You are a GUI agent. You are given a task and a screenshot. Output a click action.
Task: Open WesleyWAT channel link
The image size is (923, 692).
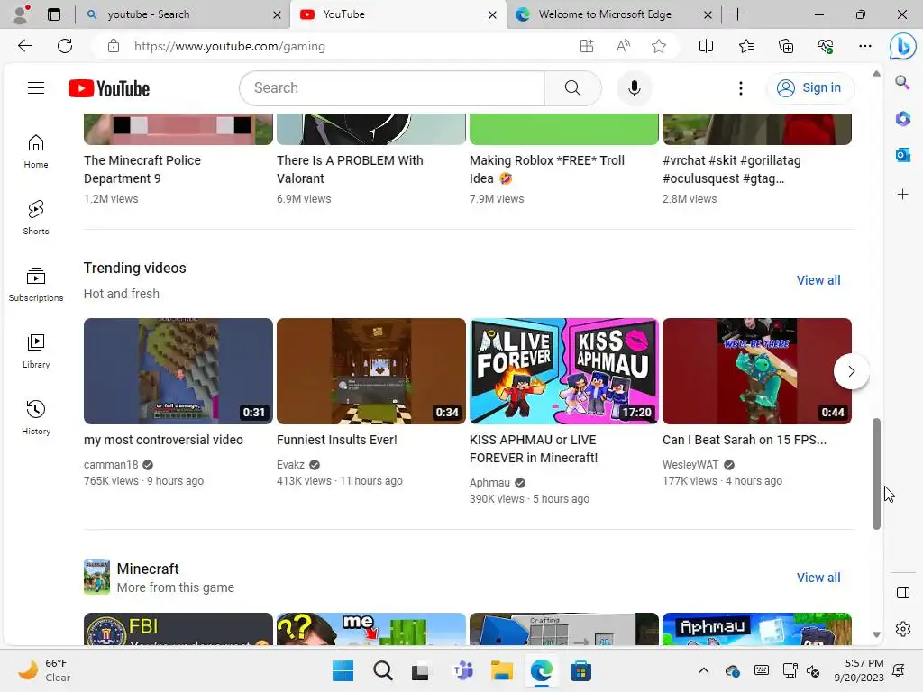pyautogui.click(x=690, y=464)
